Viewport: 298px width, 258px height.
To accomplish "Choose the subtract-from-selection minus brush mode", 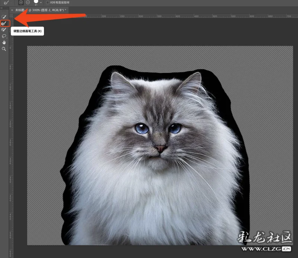I will click(28, 3).
